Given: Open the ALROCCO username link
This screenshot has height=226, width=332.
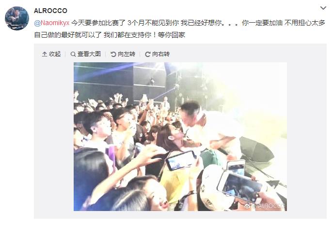Looking at the screenshot, I should pos(50,11).
